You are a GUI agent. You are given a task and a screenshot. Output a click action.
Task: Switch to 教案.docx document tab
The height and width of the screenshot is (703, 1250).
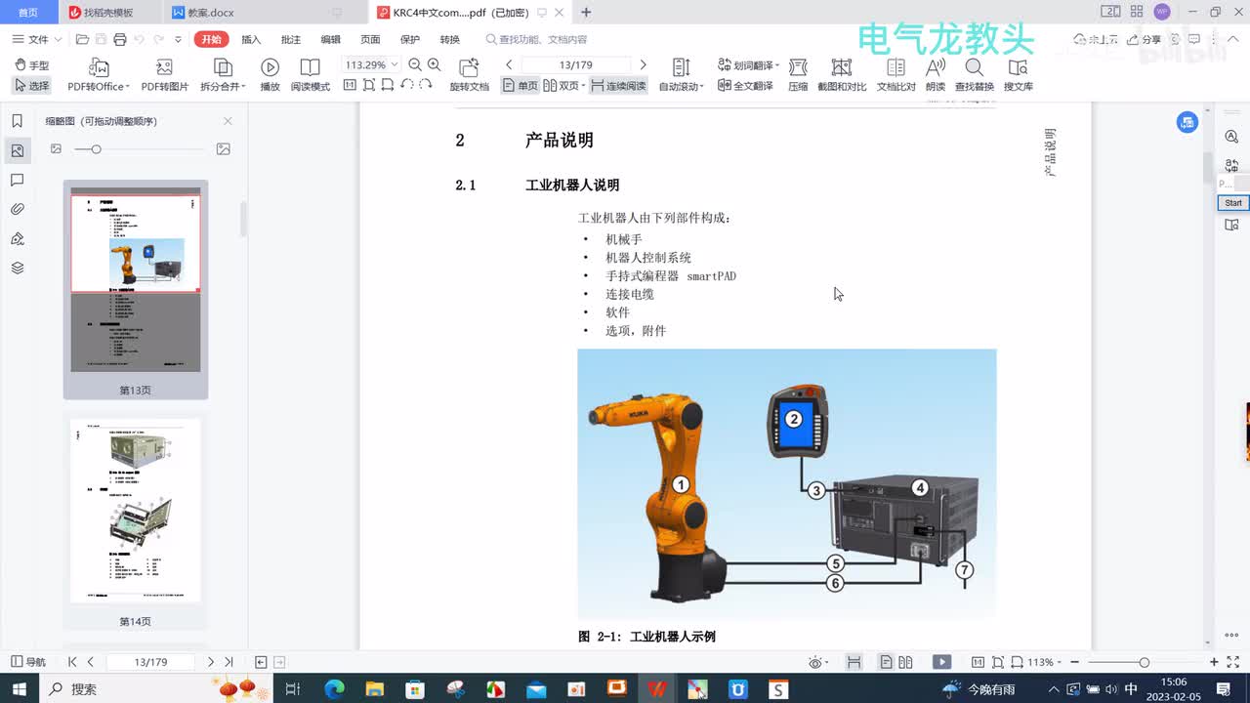coord(211,13)
